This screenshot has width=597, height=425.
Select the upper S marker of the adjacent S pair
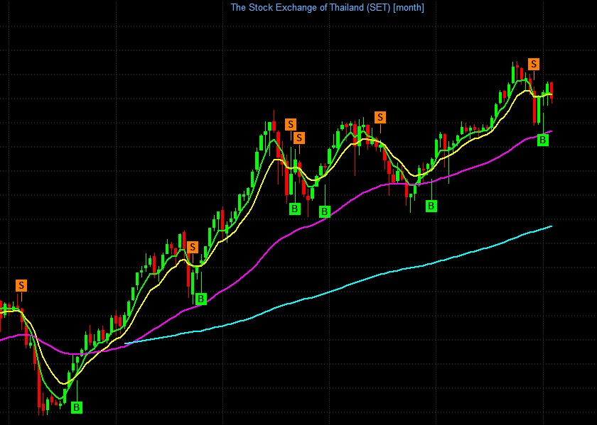(x=291, y=124)
